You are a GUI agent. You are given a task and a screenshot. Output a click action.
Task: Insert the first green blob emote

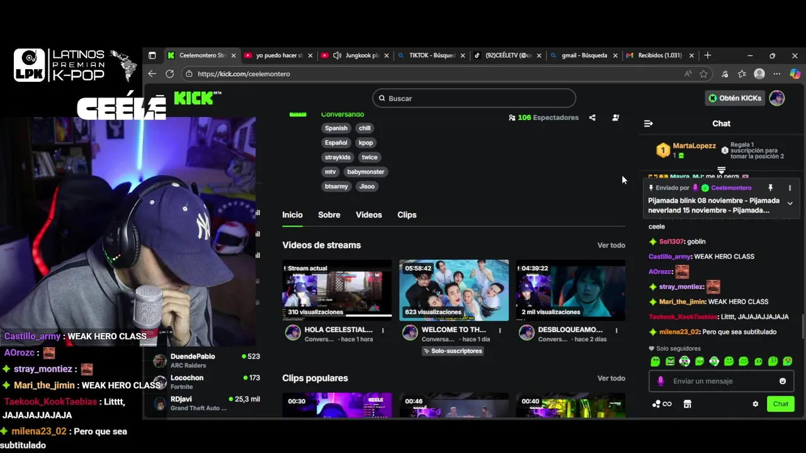656,361
